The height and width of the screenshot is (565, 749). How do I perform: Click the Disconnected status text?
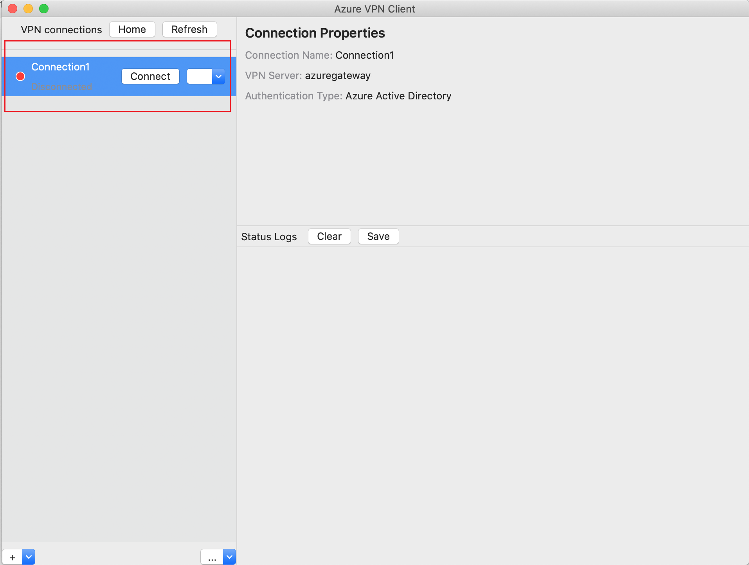pos(61,86)
